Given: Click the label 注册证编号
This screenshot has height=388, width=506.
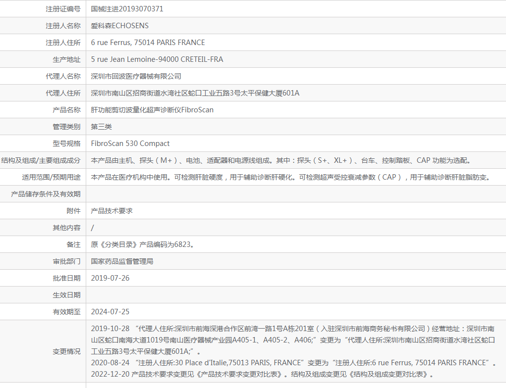Looking at the screenshot, I should 63,9.
